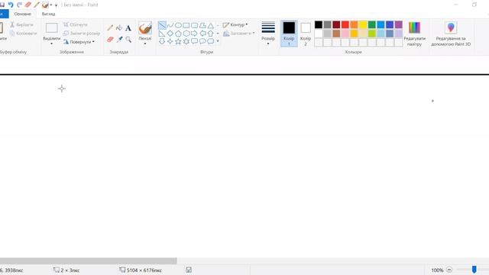Open Редагування за допомогою Paint 3D
489x275 pixels.
click(x=451, y=34)
